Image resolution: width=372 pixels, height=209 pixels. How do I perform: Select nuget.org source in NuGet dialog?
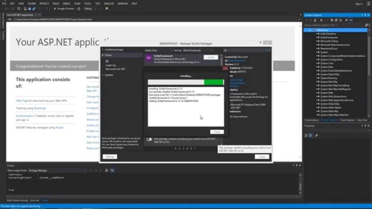(111, 65)
